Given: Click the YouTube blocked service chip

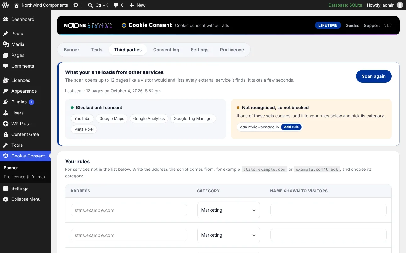Looking at the screenshot, I should pos(82,119).
